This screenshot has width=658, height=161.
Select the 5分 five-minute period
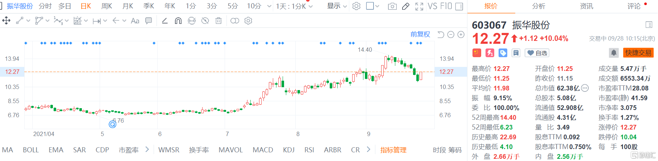(x=233, y=6)
